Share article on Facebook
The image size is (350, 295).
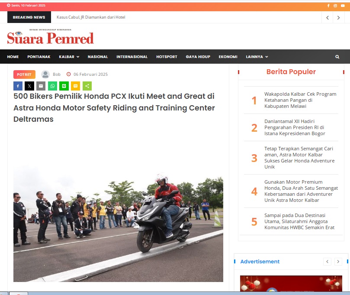(x=18, y=86)
